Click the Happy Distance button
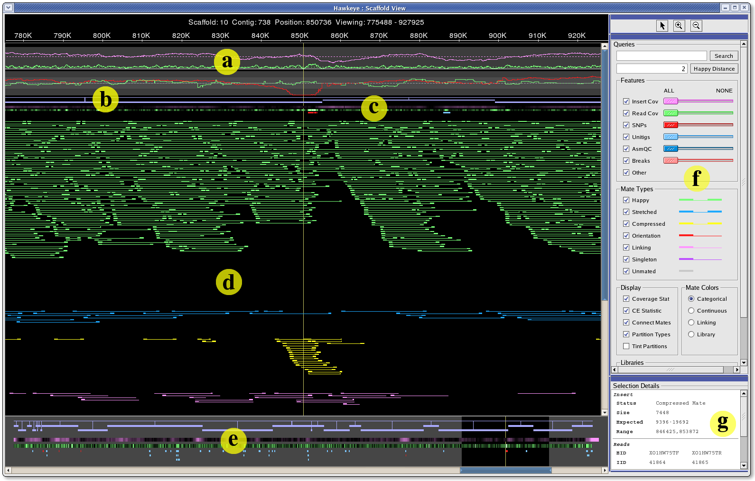Image resolution: width=755 pixels, height=481 pixels. coord(714,69)
